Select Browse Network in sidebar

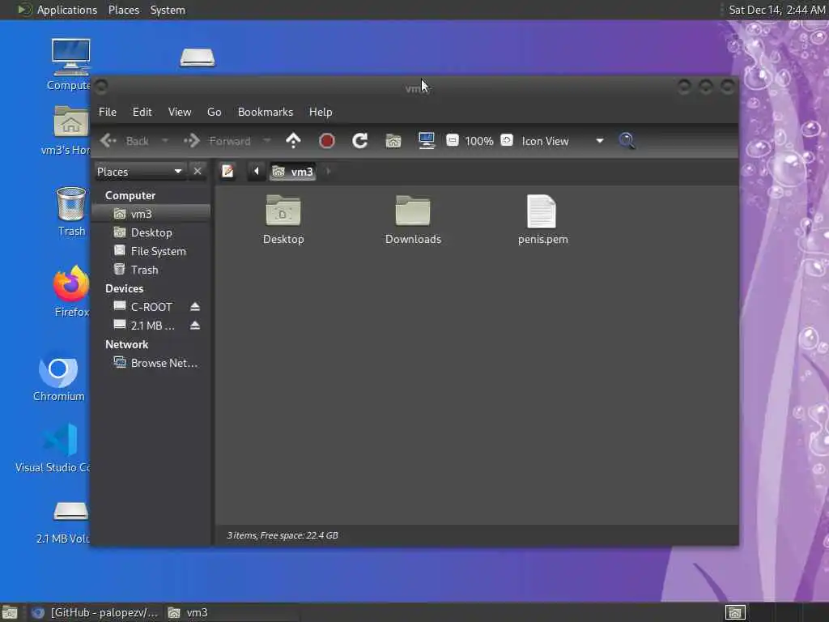151,363
